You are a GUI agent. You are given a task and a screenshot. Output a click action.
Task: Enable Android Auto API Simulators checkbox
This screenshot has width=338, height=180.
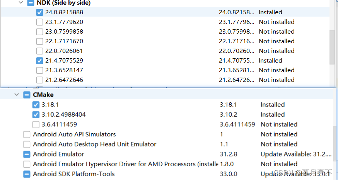[x=27, y=134]
